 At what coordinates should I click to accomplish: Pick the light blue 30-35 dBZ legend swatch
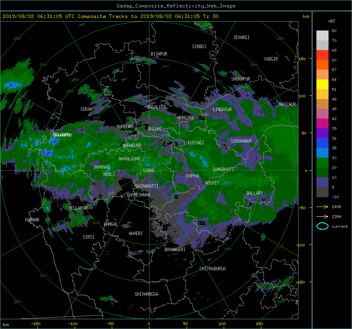click(322, 153)
